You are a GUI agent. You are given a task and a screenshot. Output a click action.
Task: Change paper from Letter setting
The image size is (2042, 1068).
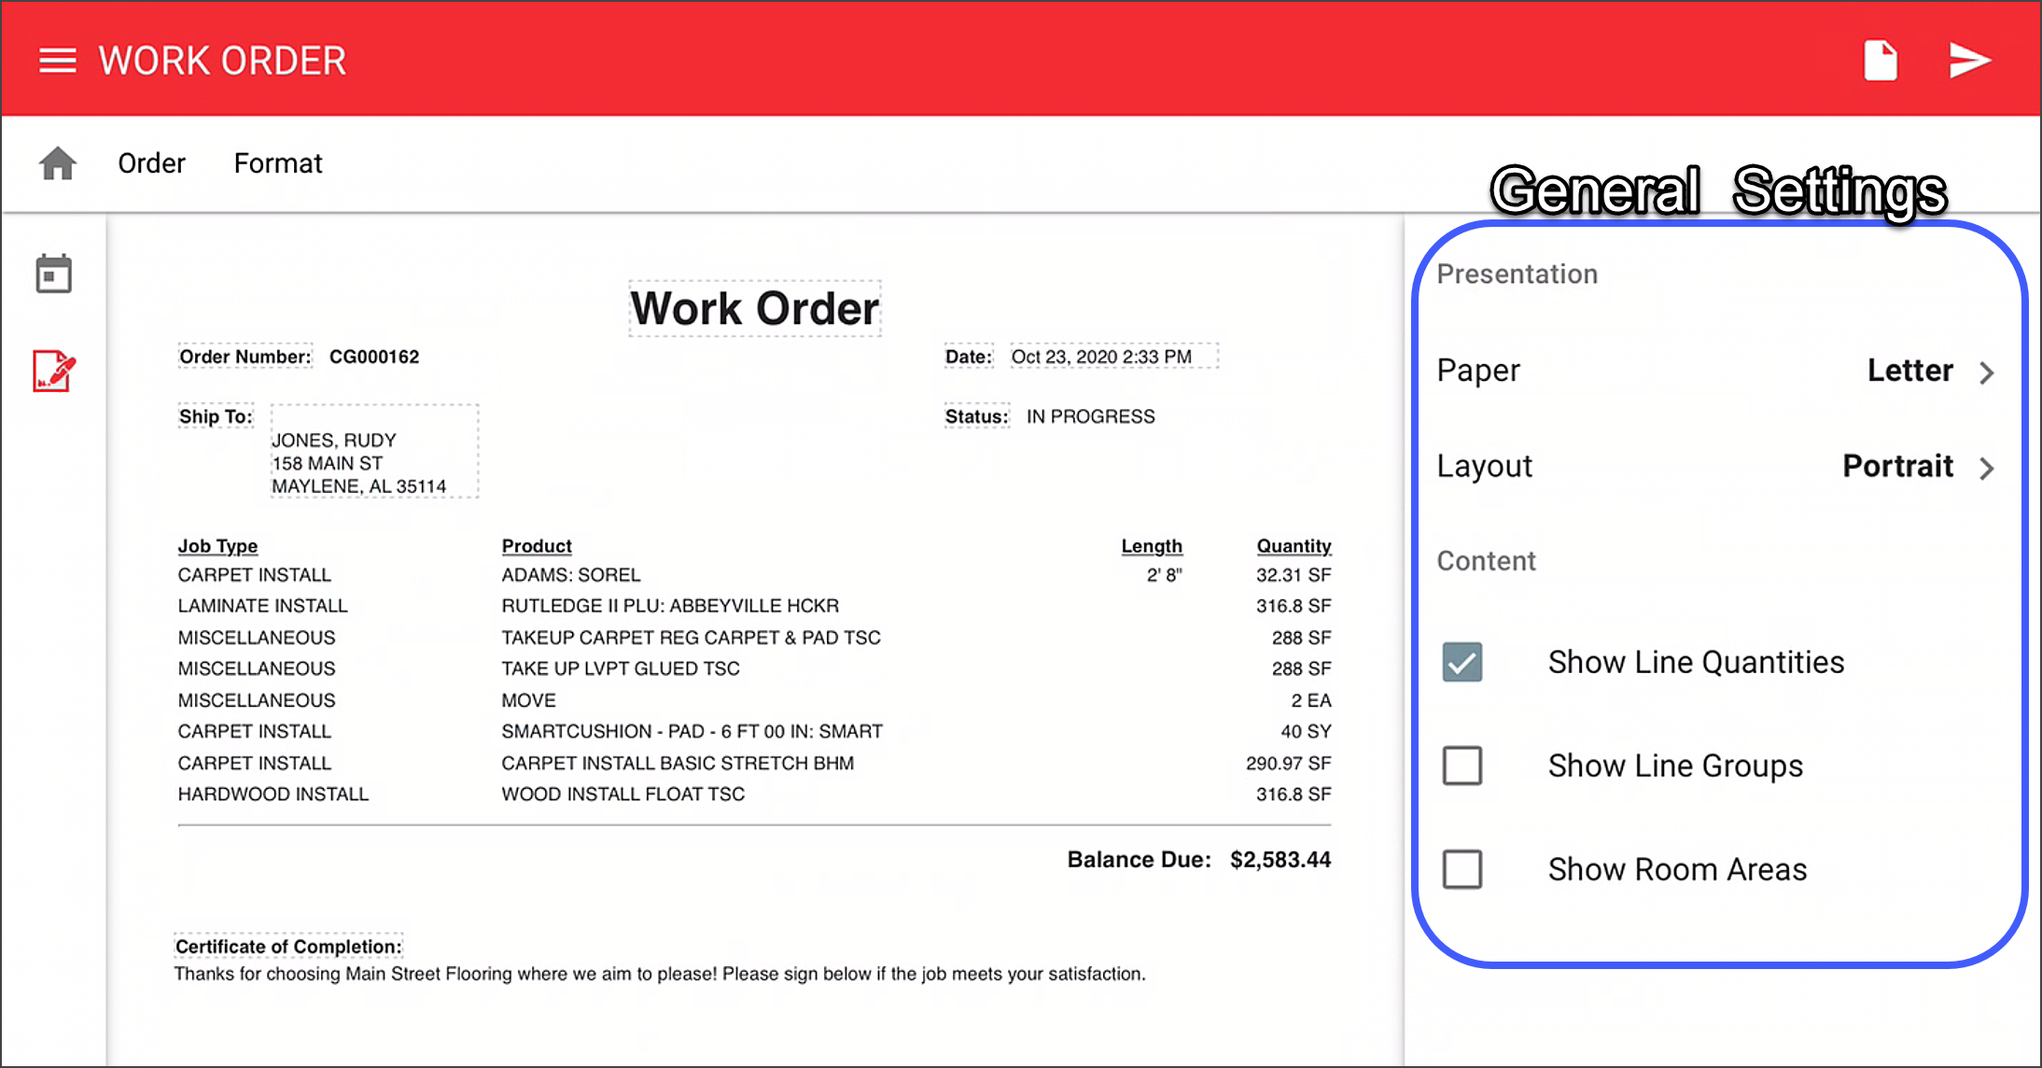point(1909,371)
